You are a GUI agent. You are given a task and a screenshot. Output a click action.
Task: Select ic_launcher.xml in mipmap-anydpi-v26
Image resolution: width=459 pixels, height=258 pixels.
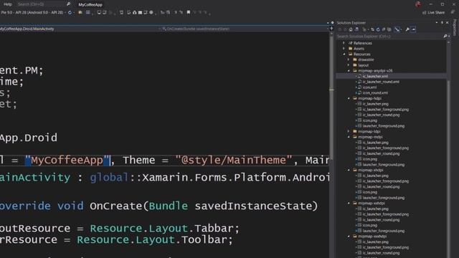click(375, 77)
